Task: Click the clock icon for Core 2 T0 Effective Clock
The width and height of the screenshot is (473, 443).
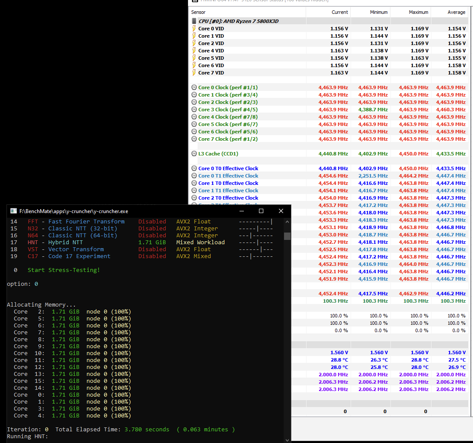Action: [194, 197]
